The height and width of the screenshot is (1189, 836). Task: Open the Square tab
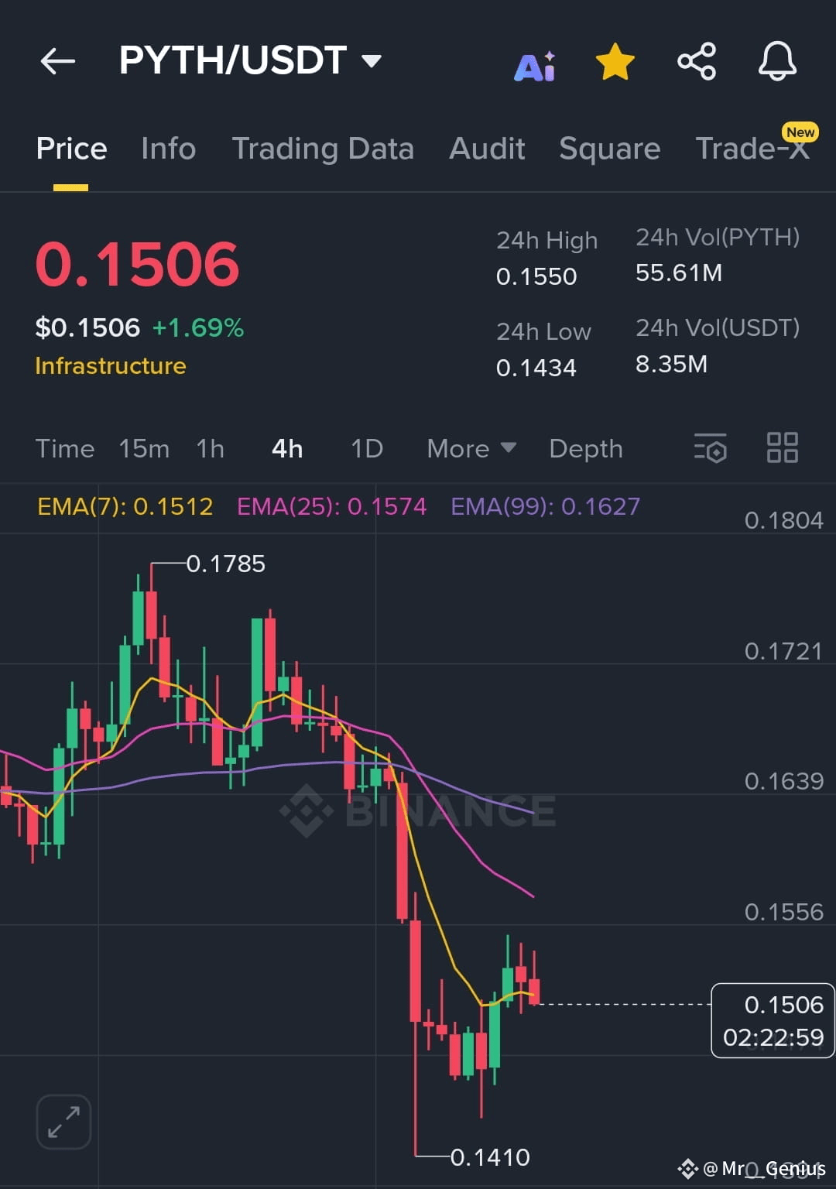tap(609, 149)
